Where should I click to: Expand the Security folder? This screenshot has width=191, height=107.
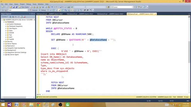4,42
